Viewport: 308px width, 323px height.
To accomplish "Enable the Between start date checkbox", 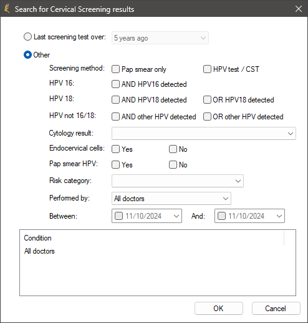I will [x=119, y=216].
